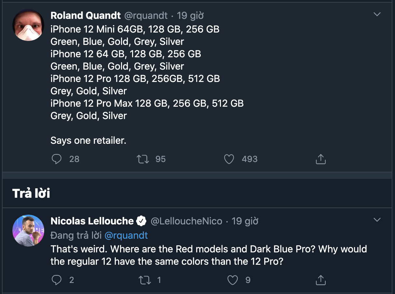
Task: Click the @rquandt handle in the header
Action: coord(146,15)
